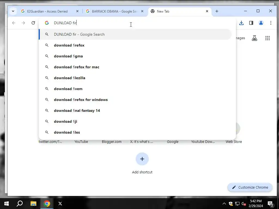Select 'DUNLOAD fir - Google Search' suggestion
The width and height of the screenshot is (279, 209).
click(x=135, y=34)
